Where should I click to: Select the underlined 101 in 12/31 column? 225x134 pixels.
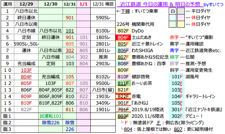(x=69, y=31)
